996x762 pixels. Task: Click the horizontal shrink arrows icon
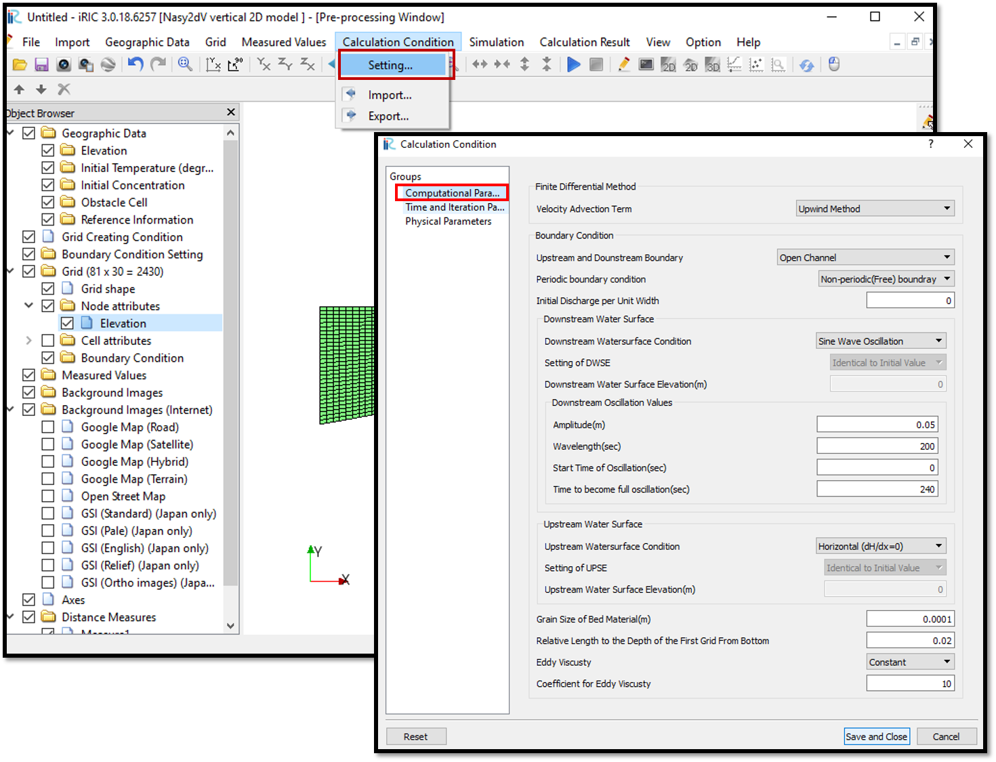502,64
